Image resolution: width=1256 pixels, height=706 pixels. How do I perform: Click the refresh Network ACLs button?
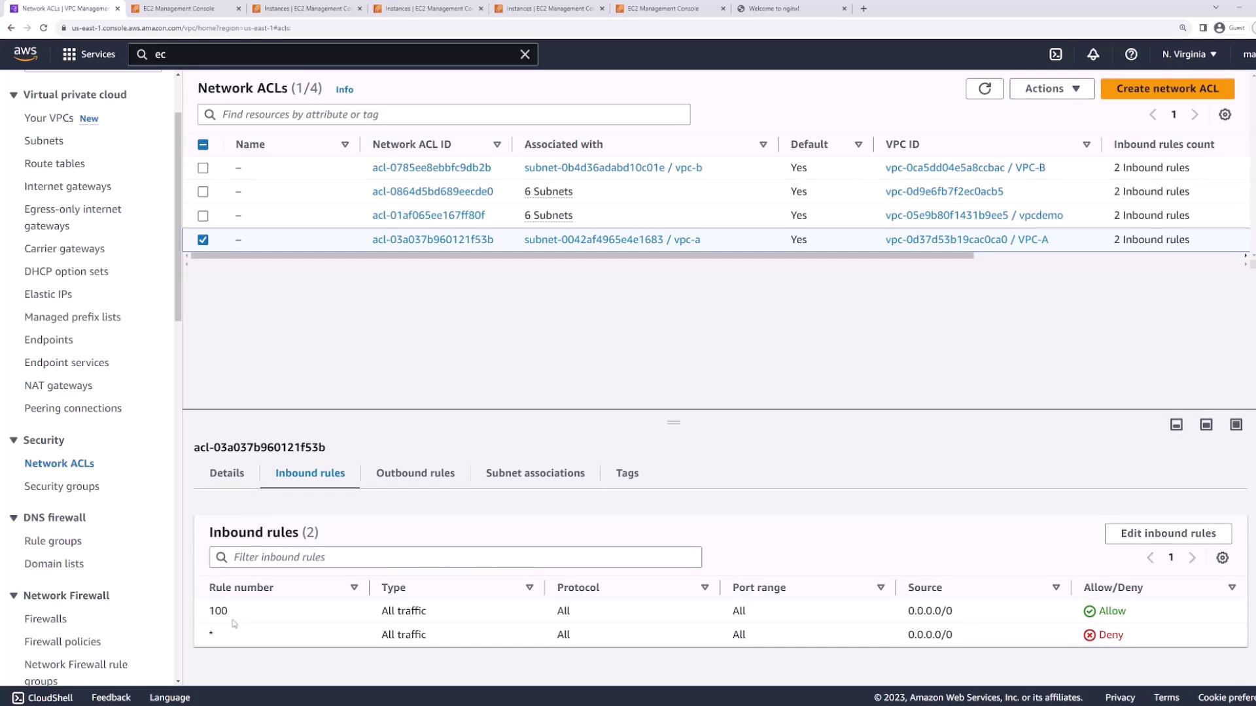click(985, 89)
